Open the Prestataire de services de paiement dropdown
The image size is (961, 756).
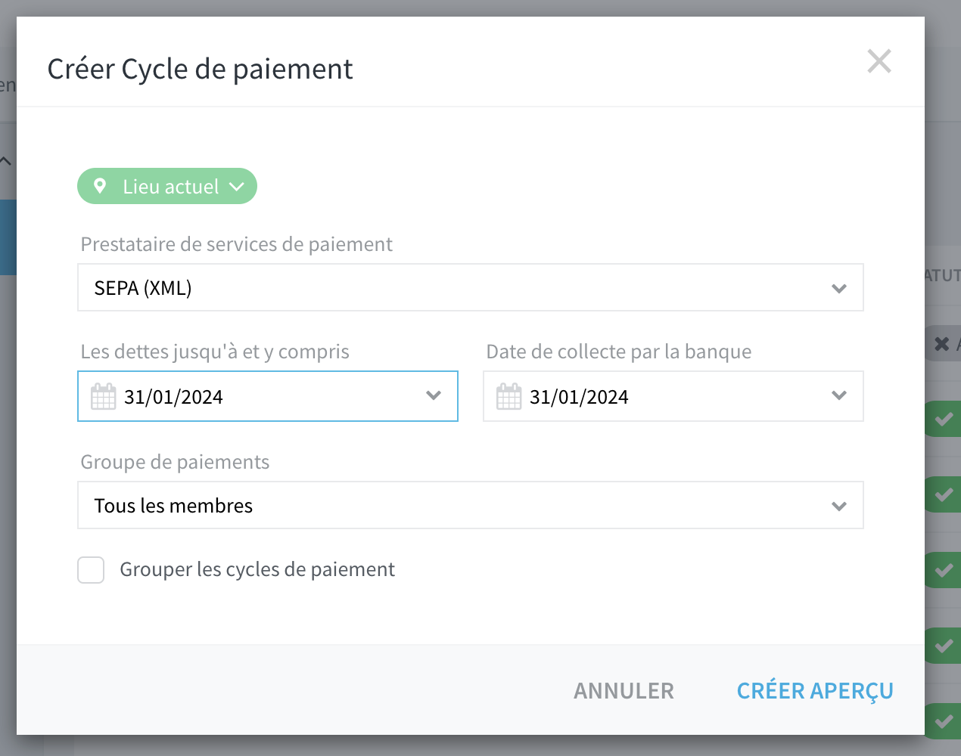coord(470,287)
